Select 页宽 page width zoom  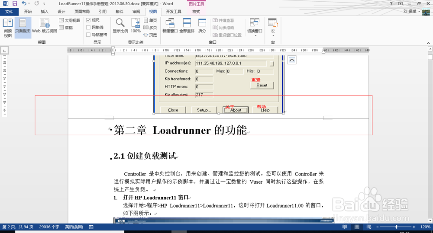(x=150, y=35)
